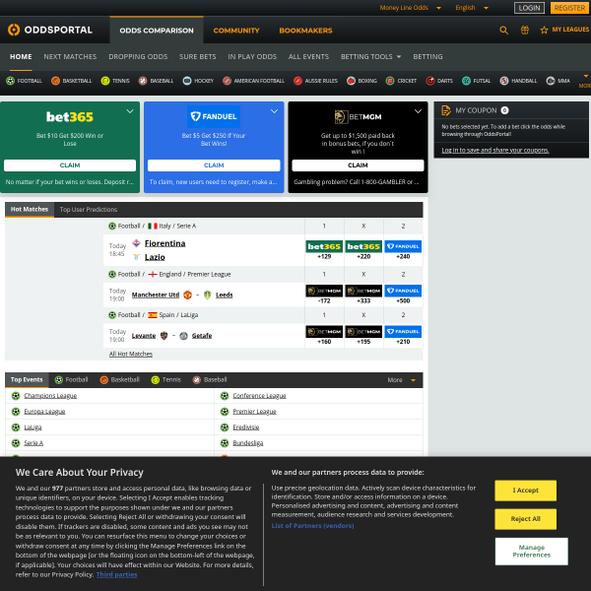Click I Accept on privacy banner
Image resolution: width=591 pixels, height=591 pixels.
(525, 491)
